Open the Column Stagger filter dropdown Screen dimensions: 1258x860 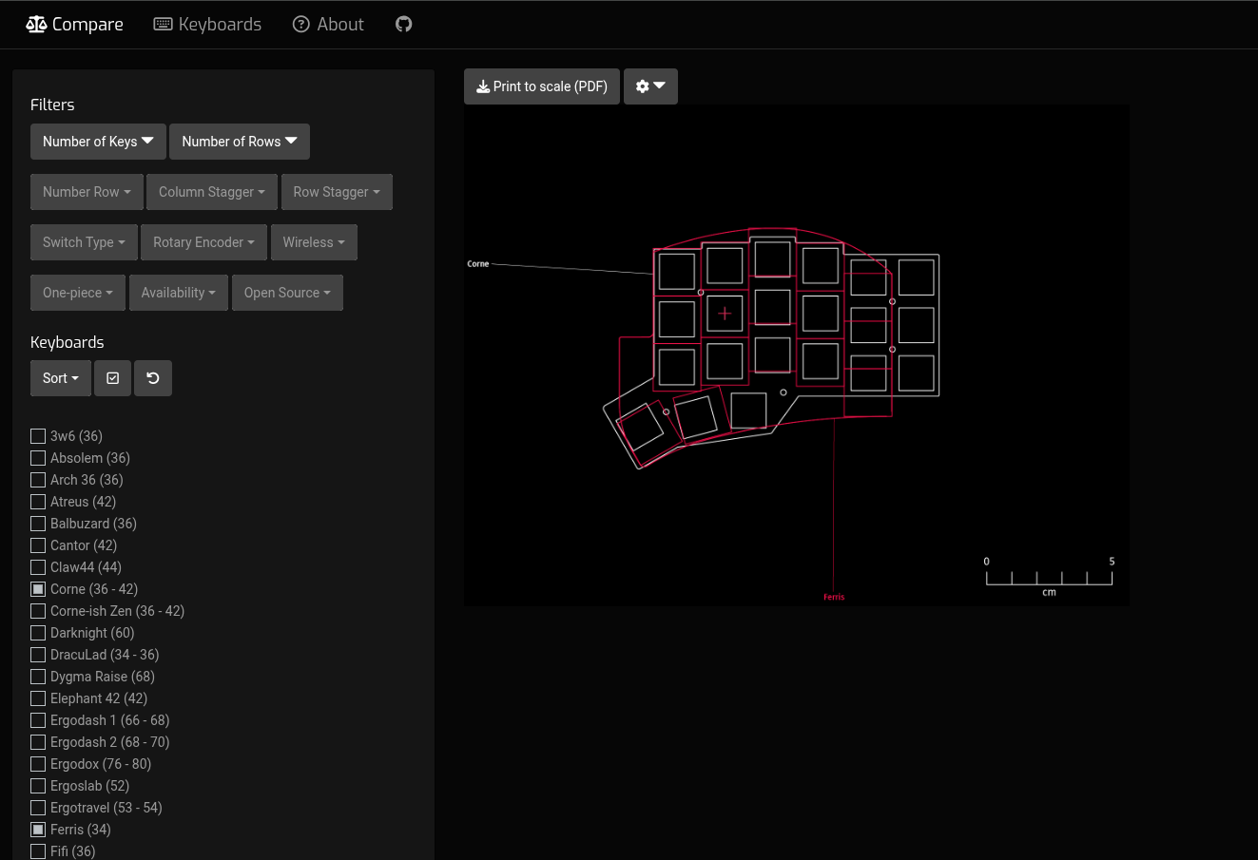tap(211, 192)
